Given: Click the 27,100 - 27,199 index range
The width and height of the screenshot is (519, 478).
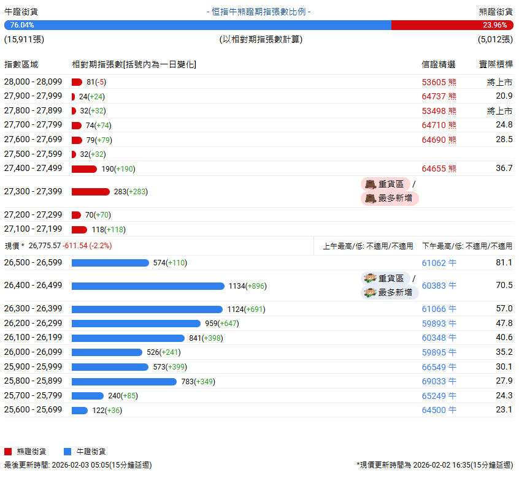Looking at the screenshot, I should pyautogui.click(x=33, y=229).
